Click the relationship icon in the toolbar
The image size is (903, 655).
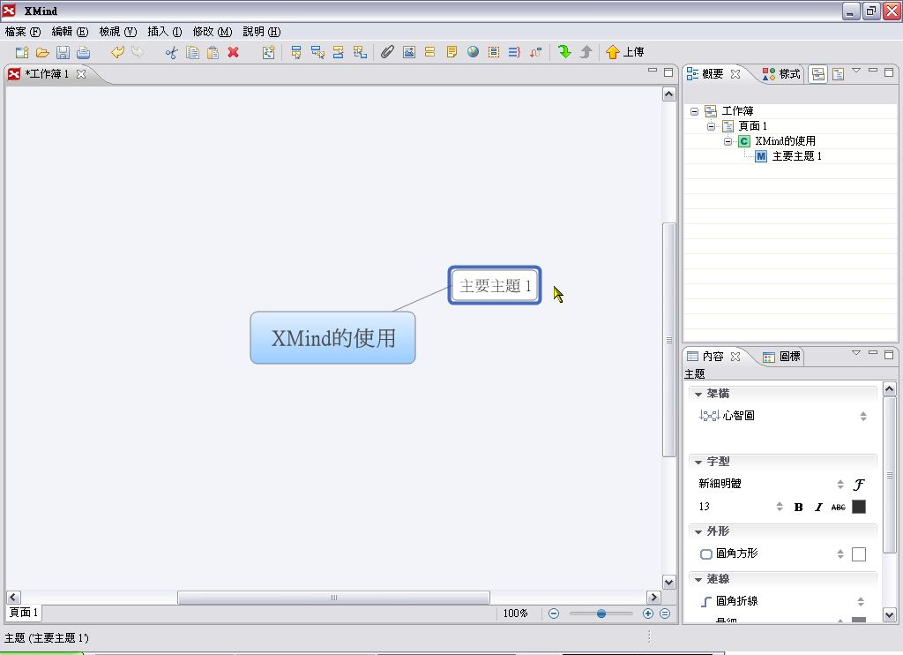(535, 52)
